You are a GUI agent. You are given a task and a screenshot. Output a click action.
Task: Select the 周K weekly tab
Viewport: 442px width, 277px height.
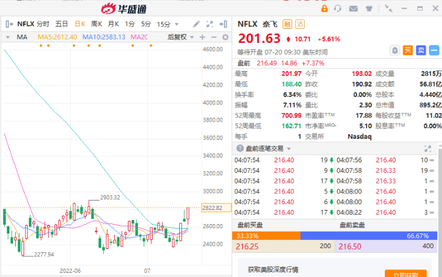[97, 24]
